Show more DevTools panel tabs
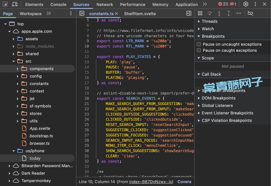The image size is (271, 186). [x=205, y=4]
